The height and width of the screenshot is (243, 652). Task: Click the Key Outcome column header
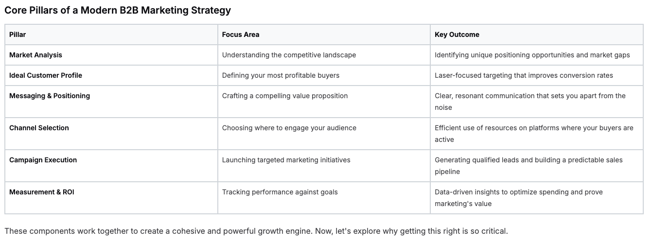click(x=537, y=35)
